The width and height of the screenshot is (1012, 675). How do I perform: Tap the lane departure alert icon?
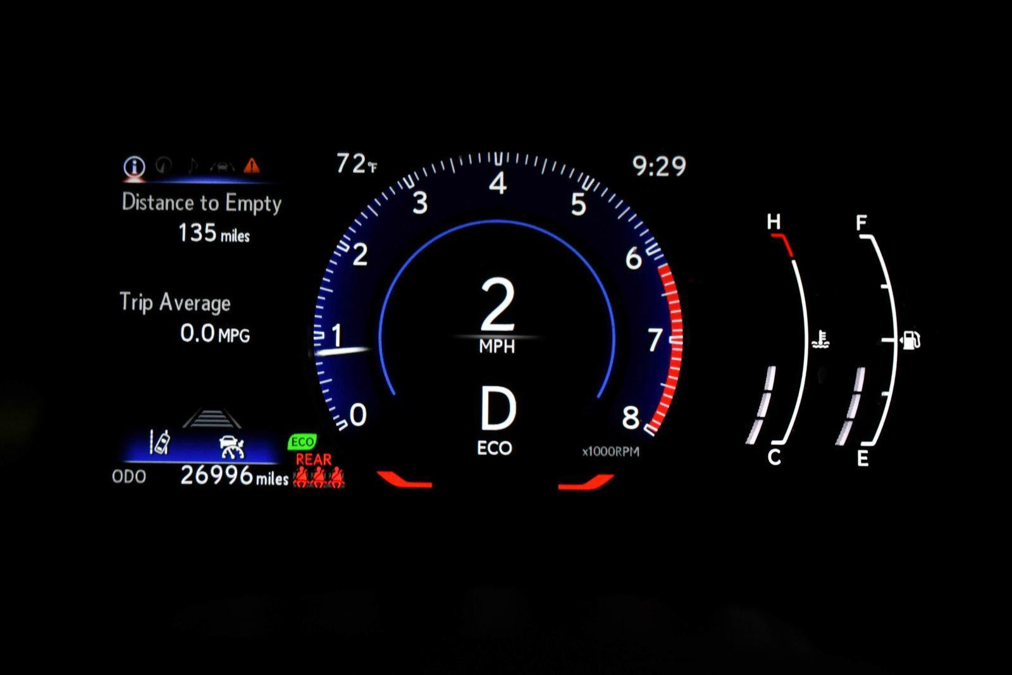[x=160, y=442]
